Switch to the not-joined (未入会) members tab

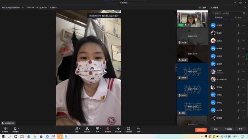tap(238, 17)
